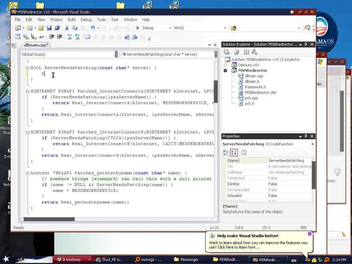The height and width of the screenshot is (264, 352).
Task: Select pch.cpp in Solution Explorer
Action: 251,98
